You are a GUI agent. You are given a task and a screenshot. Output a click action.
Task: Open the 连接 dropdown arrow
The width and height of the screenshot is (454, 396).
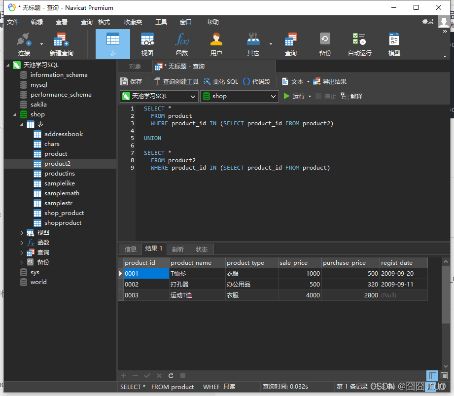pyautogui.click(x=41, y=44)
